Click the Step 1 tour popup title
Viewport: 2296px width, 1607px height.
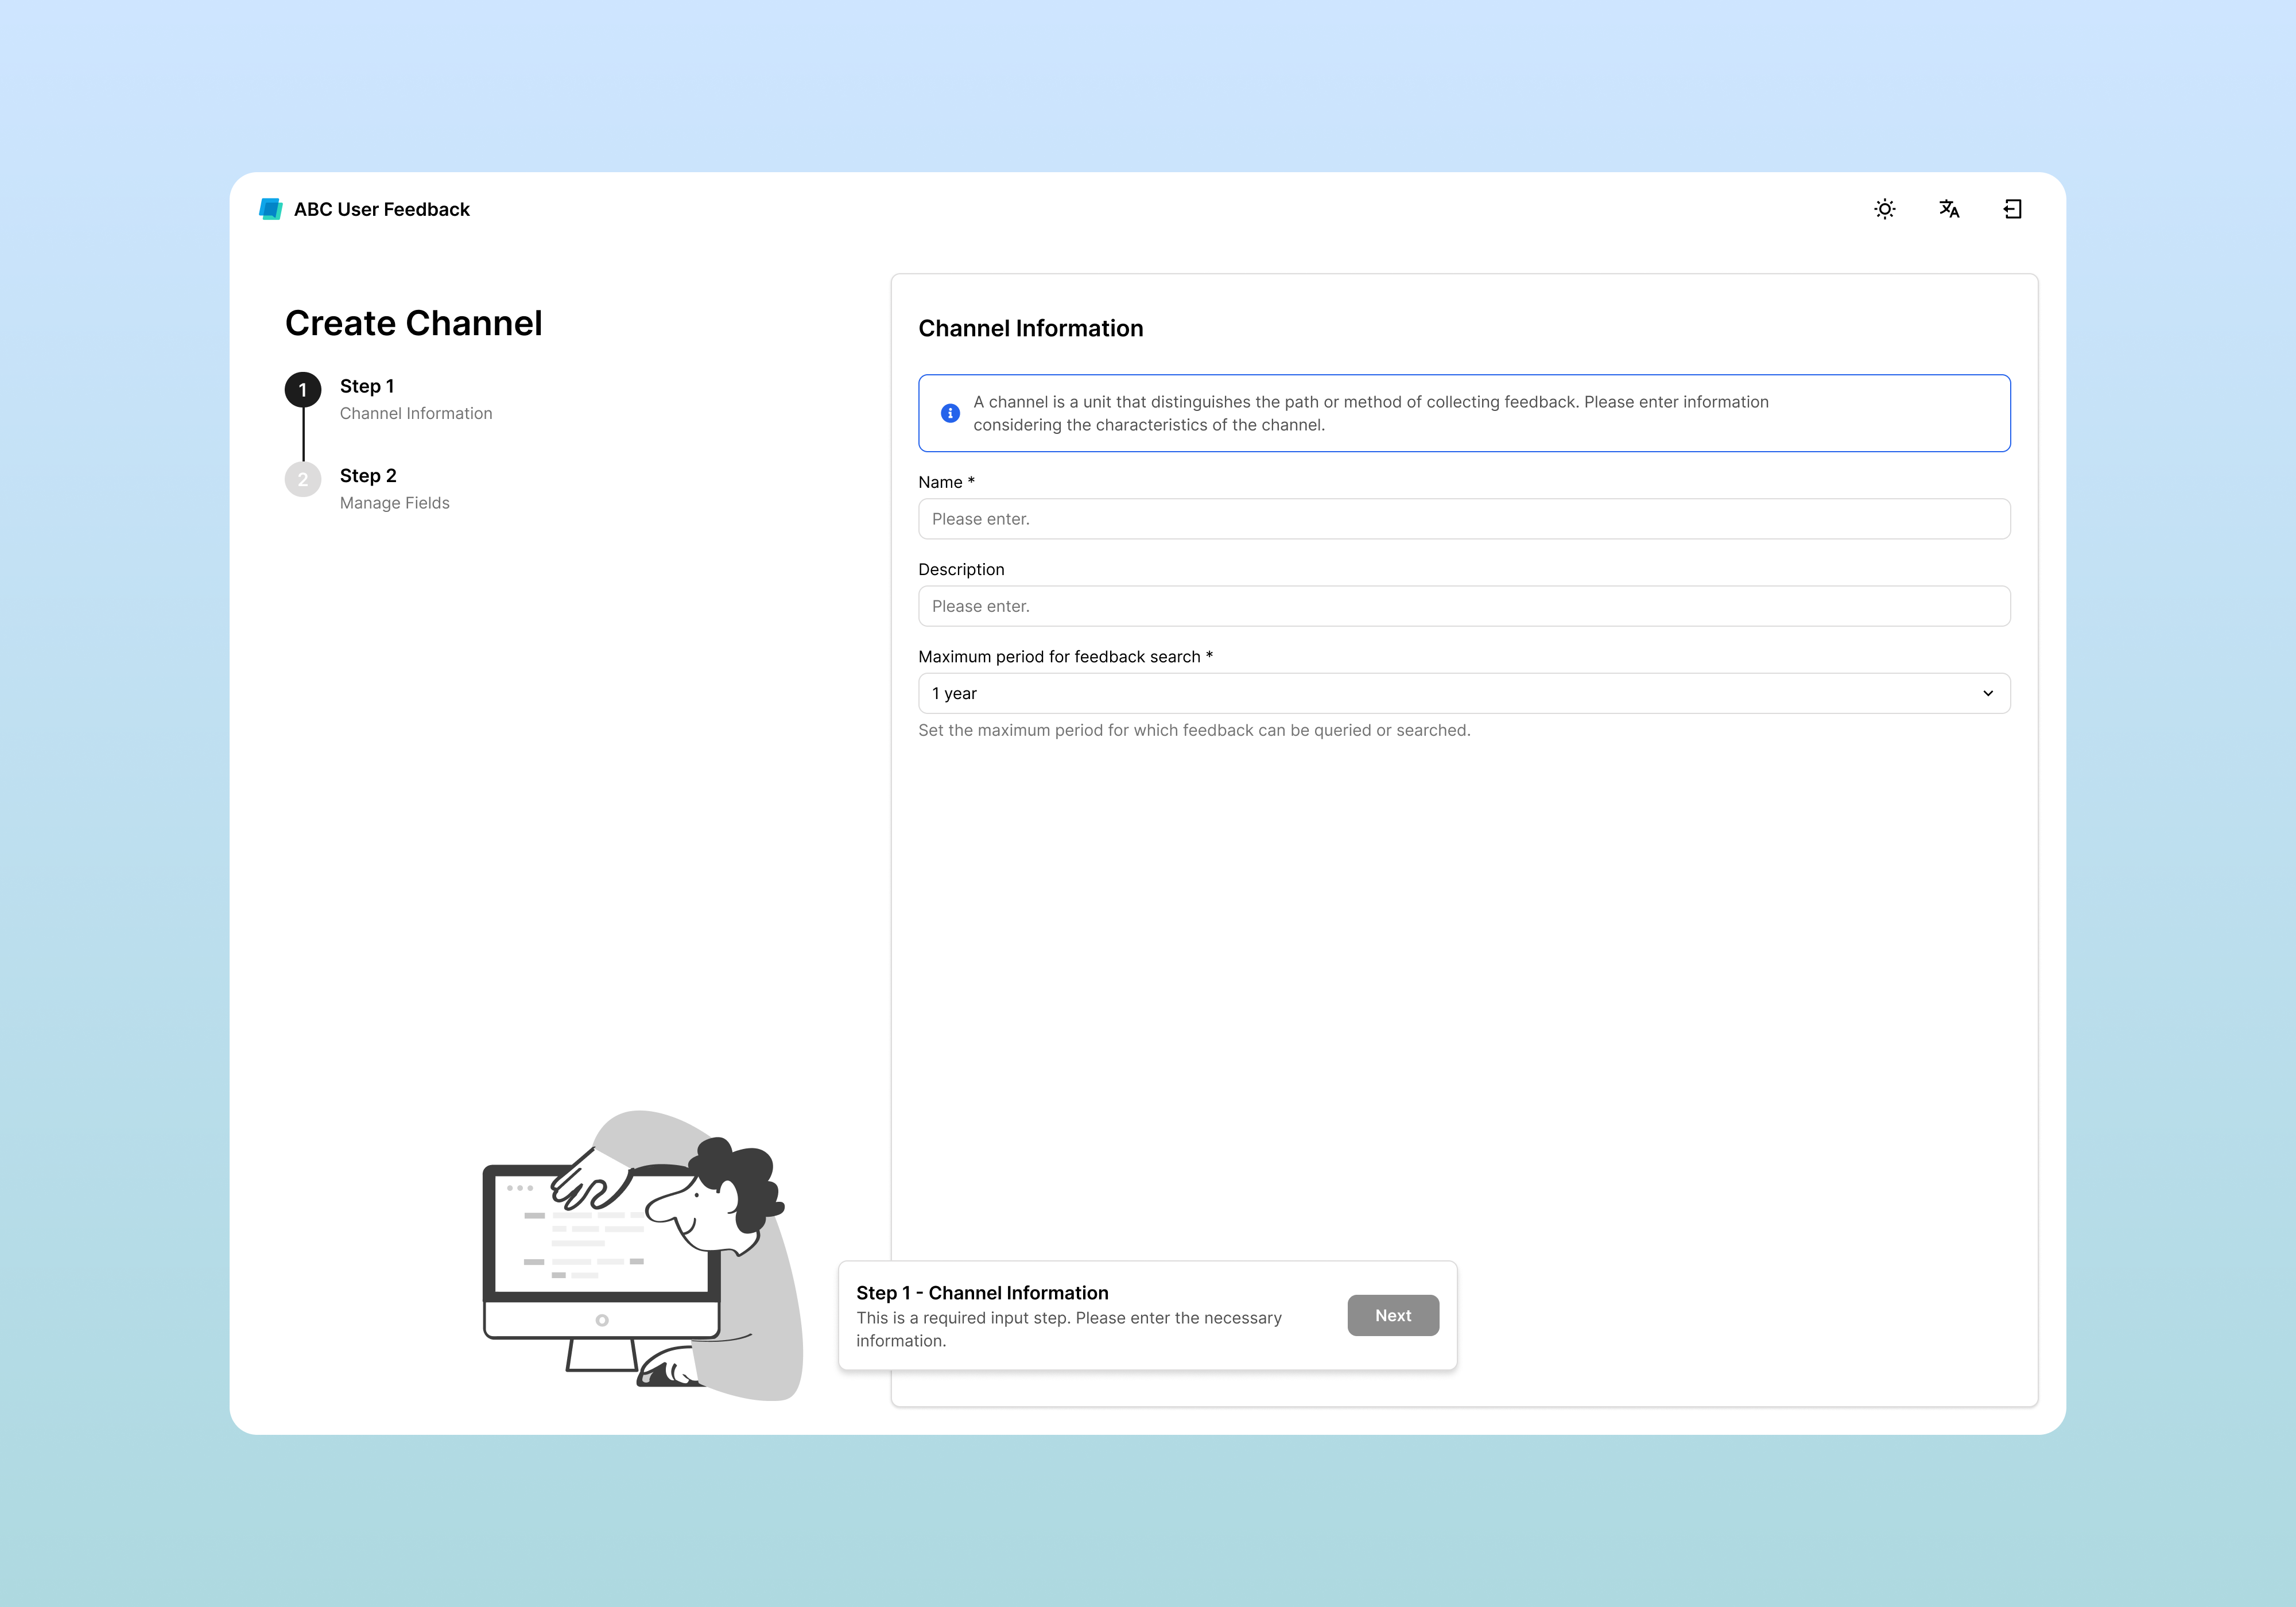coord(983,1292)
